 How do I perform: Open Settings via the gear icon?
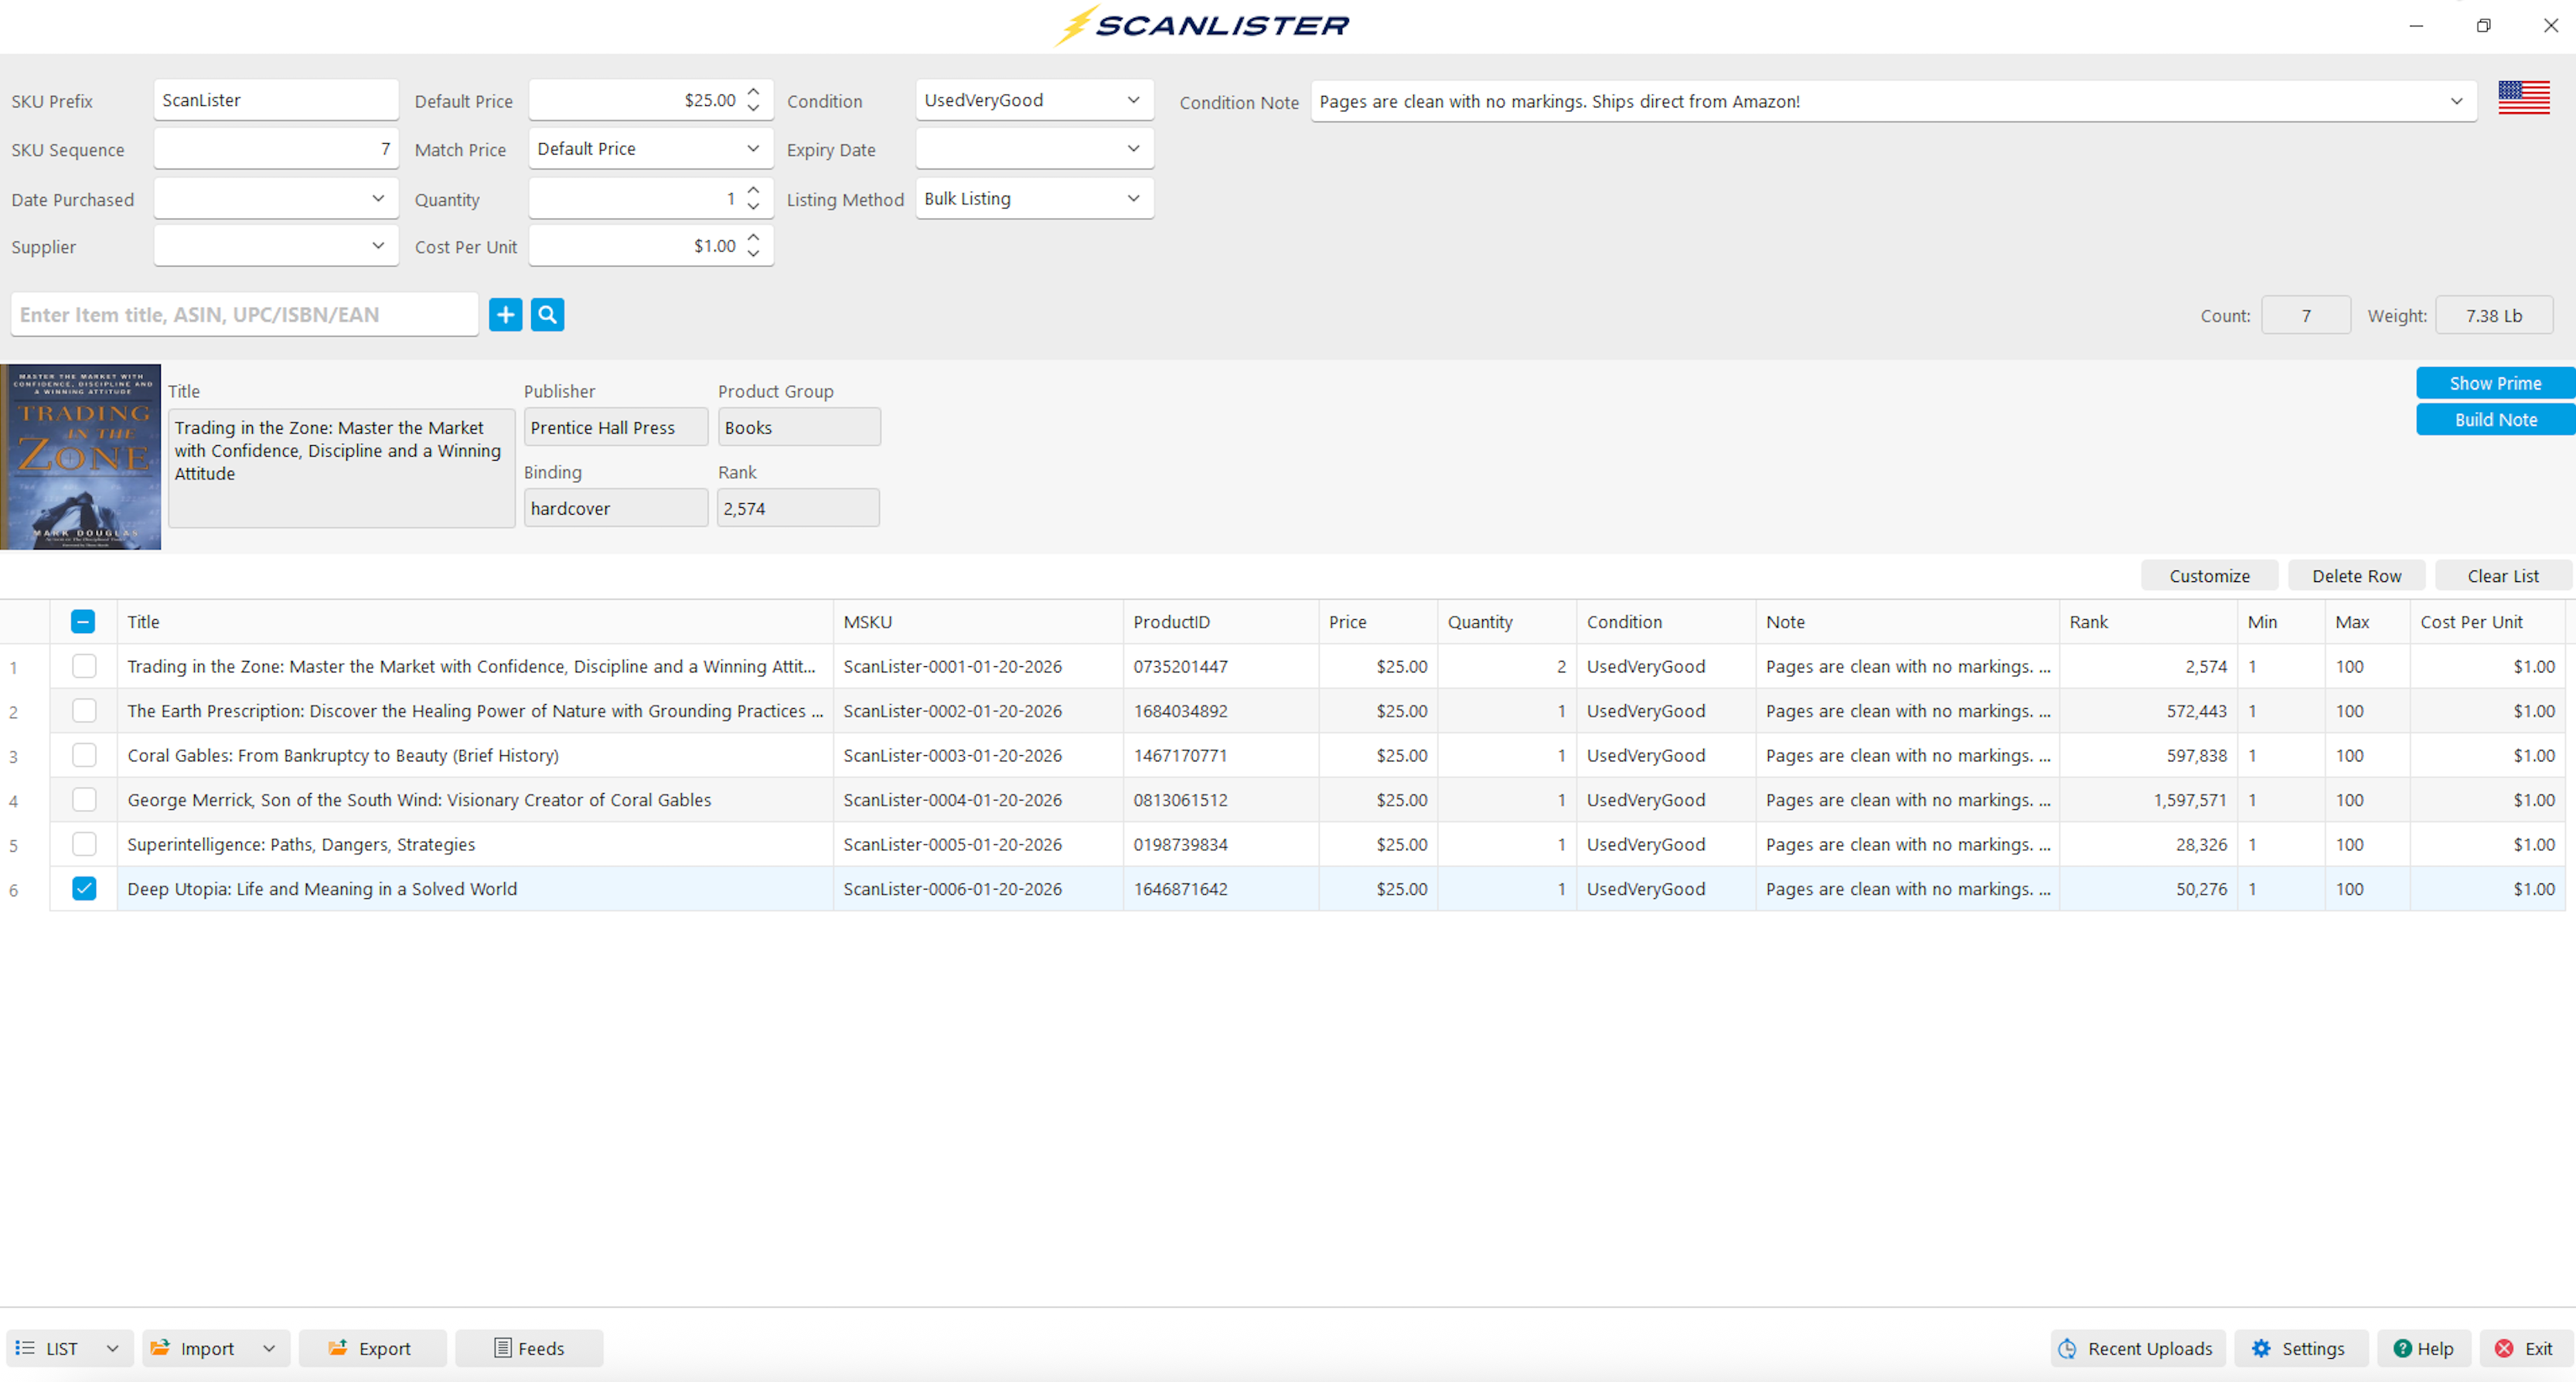click(x=2261, y=1348)
